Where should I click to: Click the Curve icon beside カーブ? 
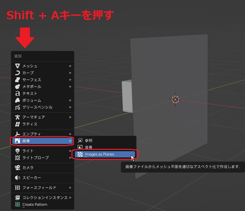point(18,73)
